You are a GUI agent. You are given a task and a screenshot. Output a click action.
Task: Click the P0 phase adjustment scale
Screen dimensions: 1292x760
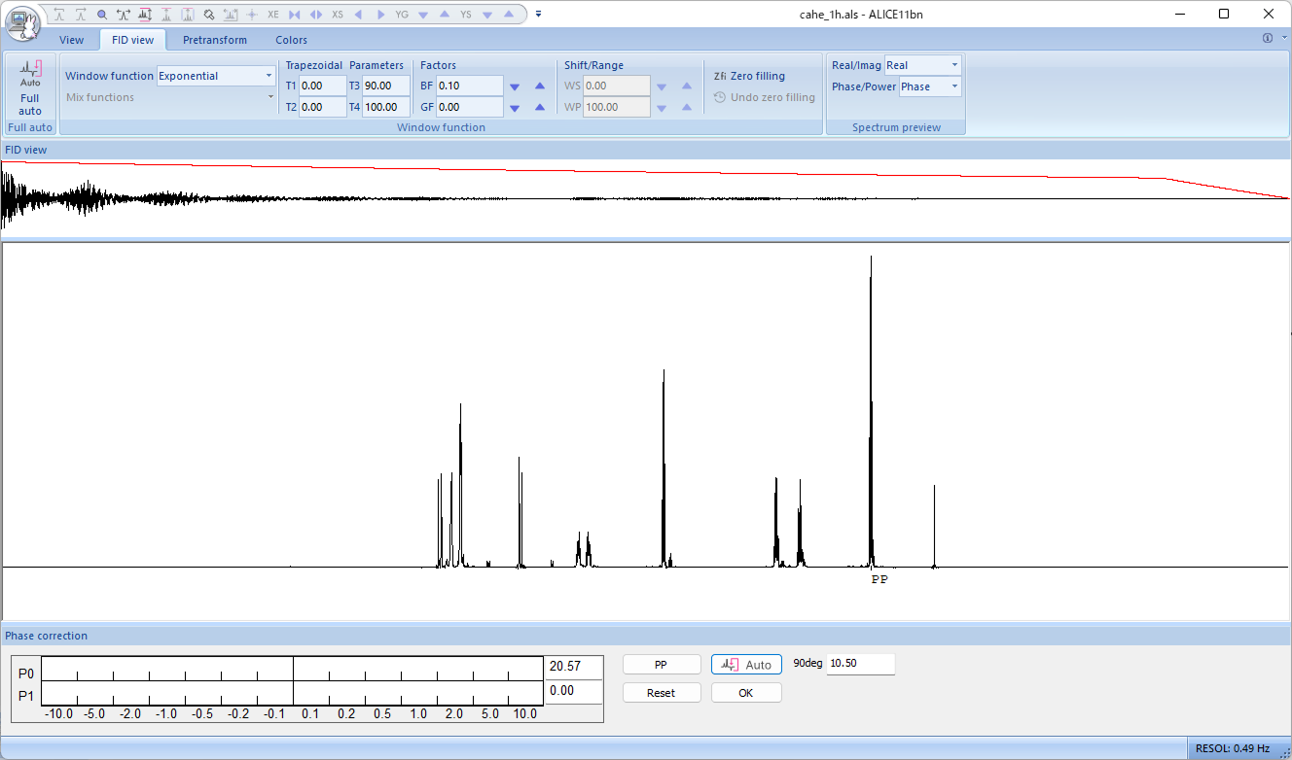[292, 670]
